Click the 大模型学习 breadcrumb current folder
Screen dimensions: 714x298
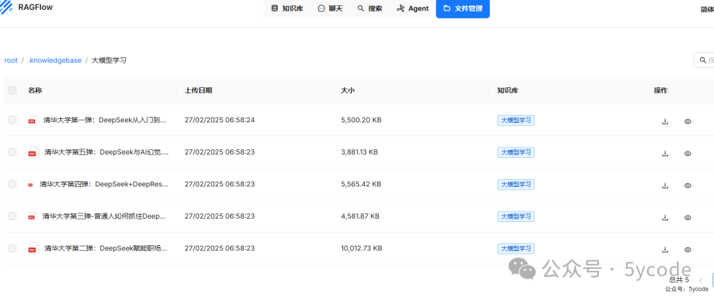pos(109,60)
